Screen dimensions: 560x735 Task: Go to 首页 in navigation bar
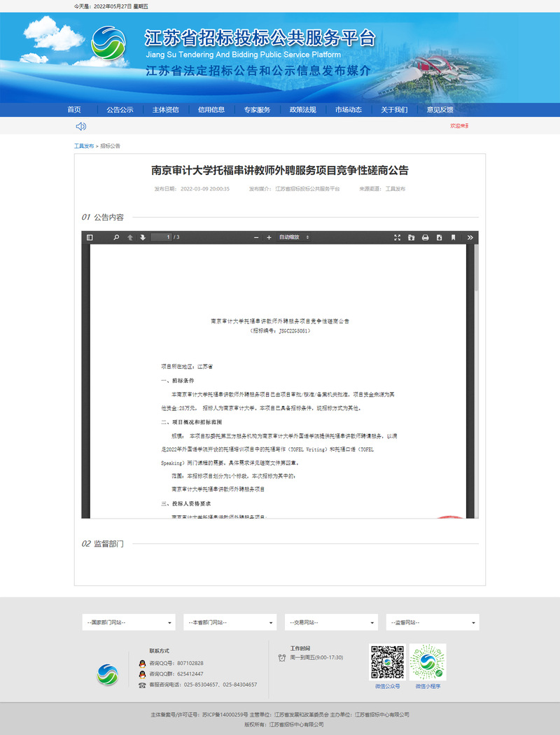point(74,110)
